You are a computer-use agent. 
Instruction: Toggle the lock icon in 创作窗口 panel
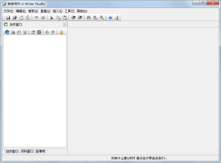[61, 32]
